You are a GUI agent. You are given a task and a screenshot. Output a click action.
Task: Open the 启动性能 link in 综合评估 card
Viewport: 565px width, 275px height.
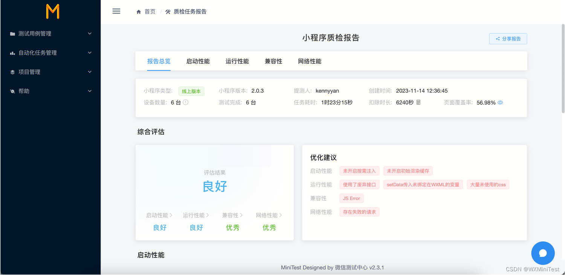[x=159, y=215]
